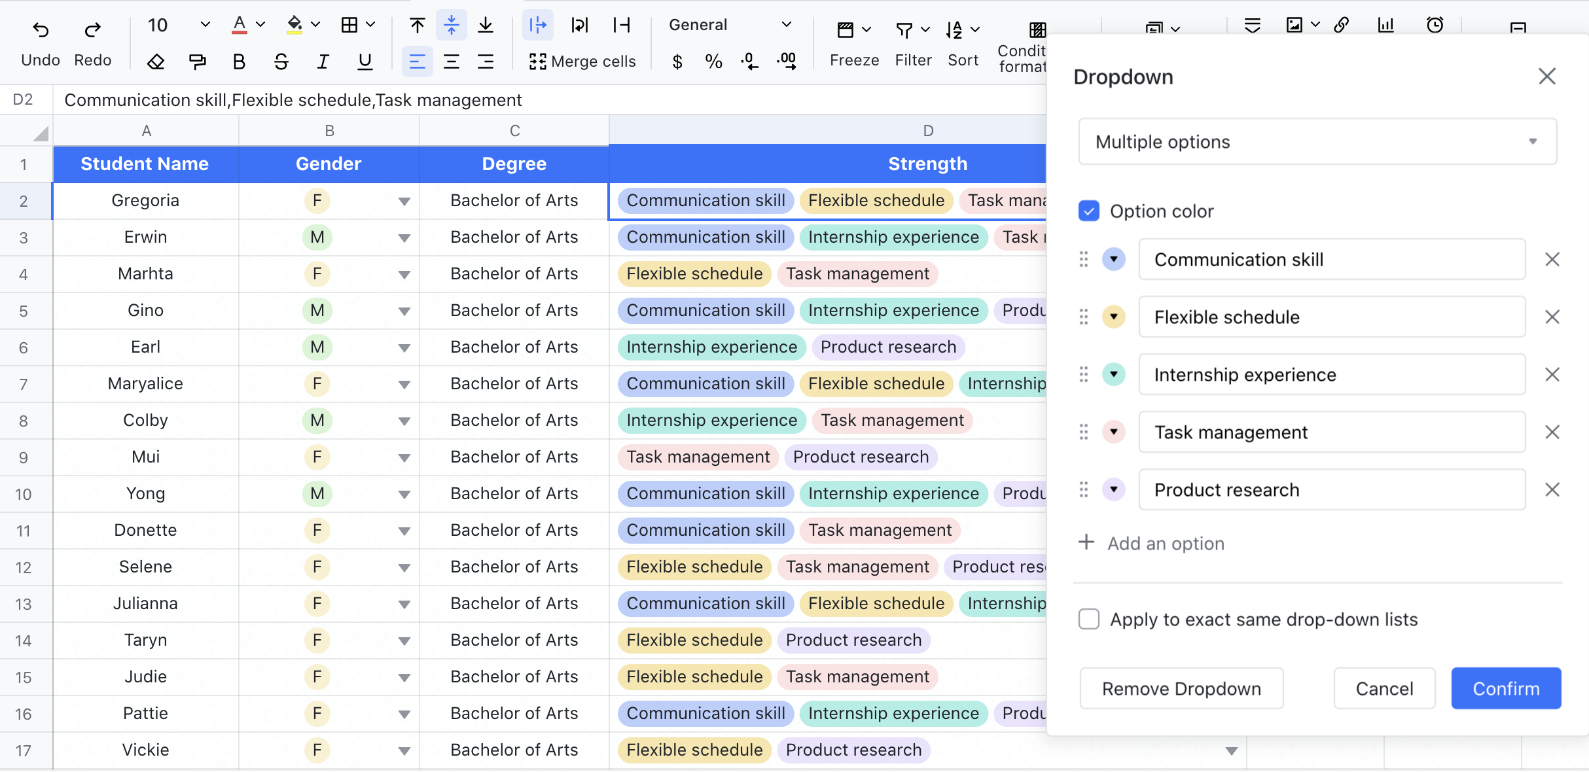Click the Internship experience option field
The width and height of the screenshot is (1589, 772).
1332,375
